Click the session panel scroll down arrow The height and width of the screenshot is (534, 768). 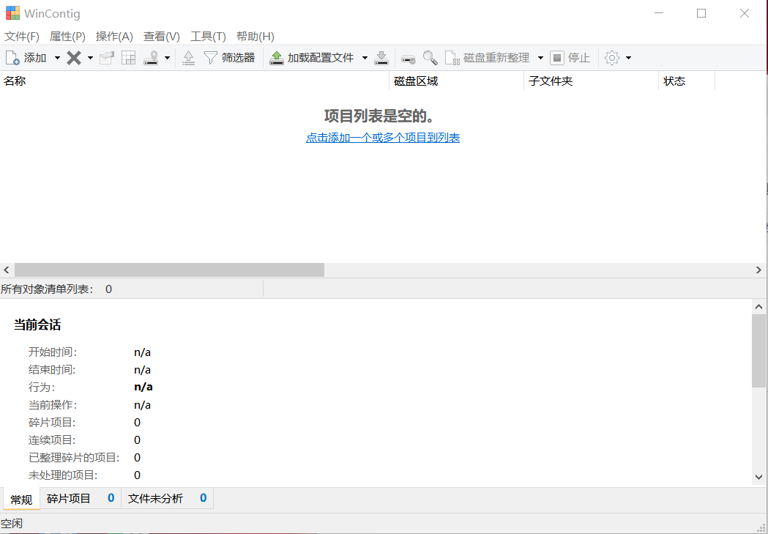tap(758, 477)
